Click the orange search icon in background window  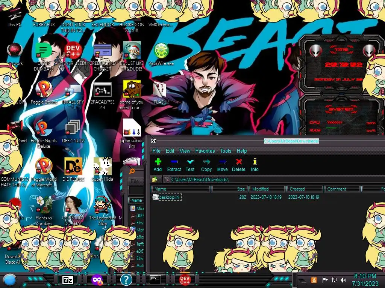pyautogui.click(x=132, y=171)
